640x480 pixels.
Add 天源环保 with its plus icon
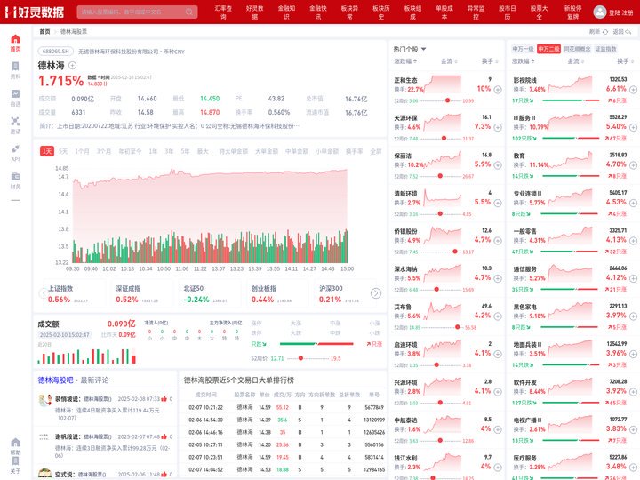pos(498,127)
